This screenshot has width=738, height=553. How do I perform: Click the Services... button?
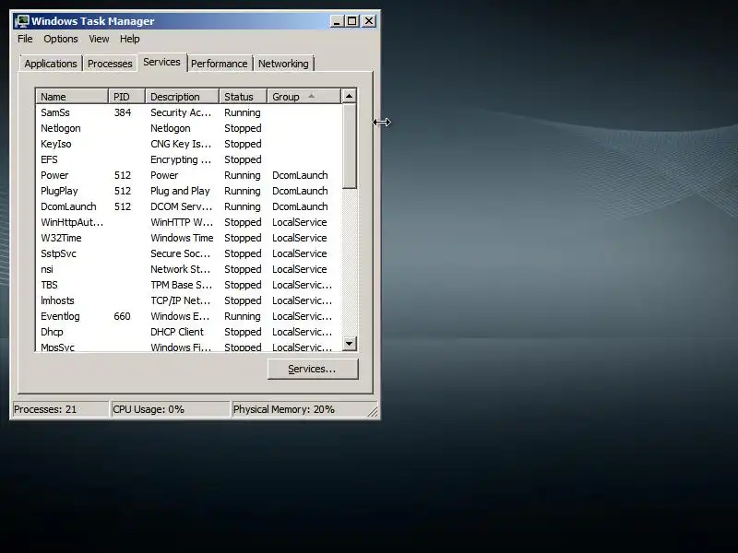tap(313, 370)
